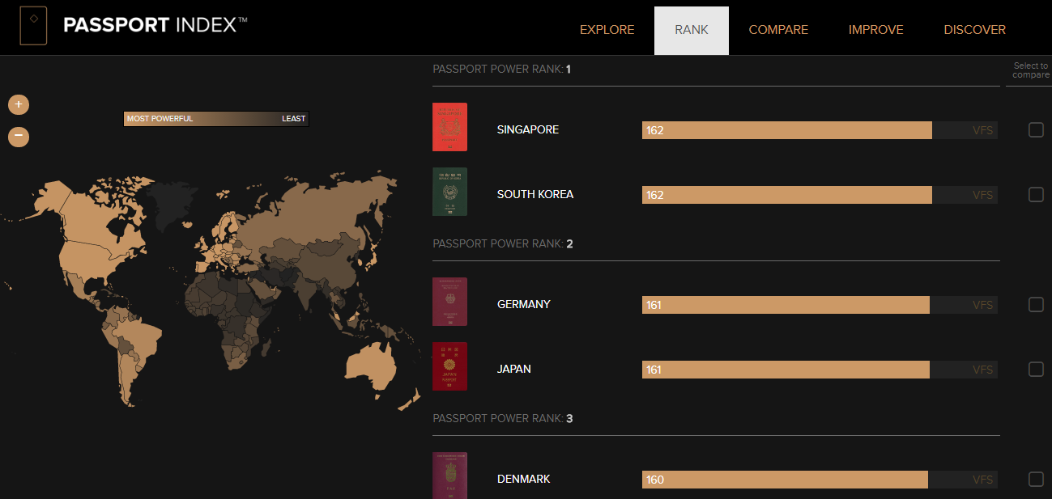This screenshot has width=1052, height=499.
Task: Select the Rank tab
Action: click(x=692, y=30)
